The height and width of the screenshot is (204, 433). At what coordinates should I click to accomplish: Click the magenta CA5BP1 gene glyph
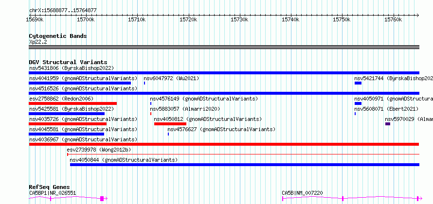68,199
